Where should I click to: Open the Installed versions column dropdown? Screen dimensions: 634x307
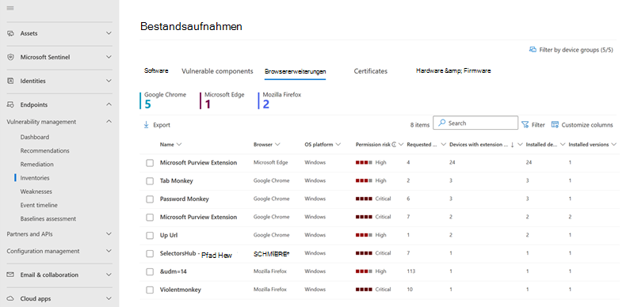pos(613,145)
